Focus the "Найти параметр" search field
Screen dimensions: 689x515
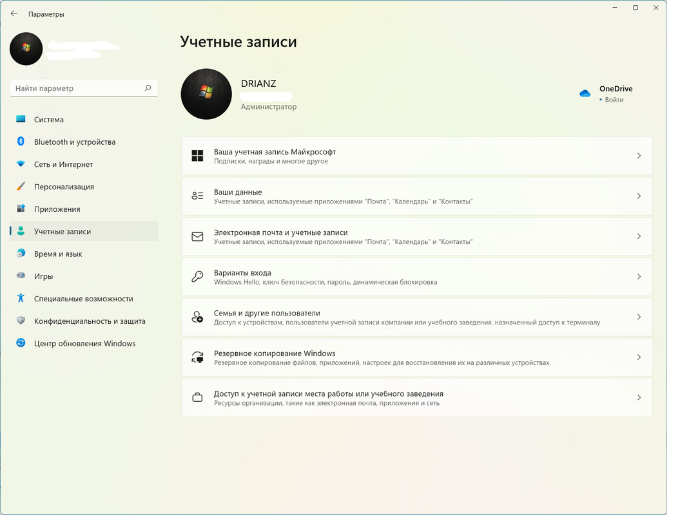(84, 88)
